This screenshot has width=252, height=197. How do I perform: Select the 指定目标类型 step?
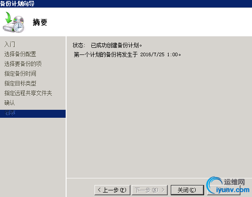point(20,83)
